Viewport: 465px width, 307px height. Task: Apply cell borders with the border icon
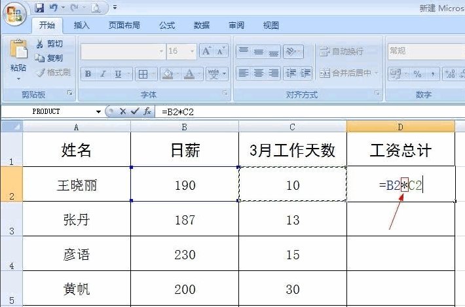click(143, 74)
